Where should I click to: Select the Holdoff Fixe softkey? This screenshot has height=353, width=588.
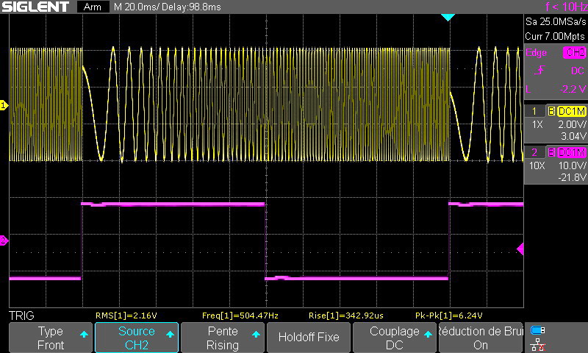click(309, 338)
